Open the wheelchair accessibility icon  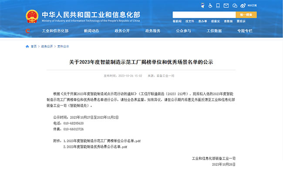210,6
